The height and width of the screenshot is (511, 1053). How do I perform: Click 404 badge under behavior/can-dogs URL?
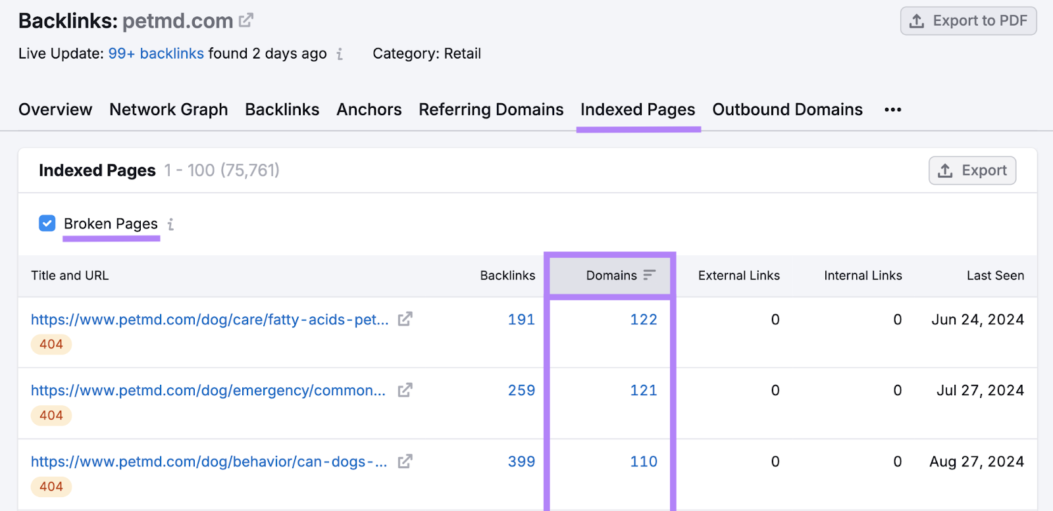[51, 486]
